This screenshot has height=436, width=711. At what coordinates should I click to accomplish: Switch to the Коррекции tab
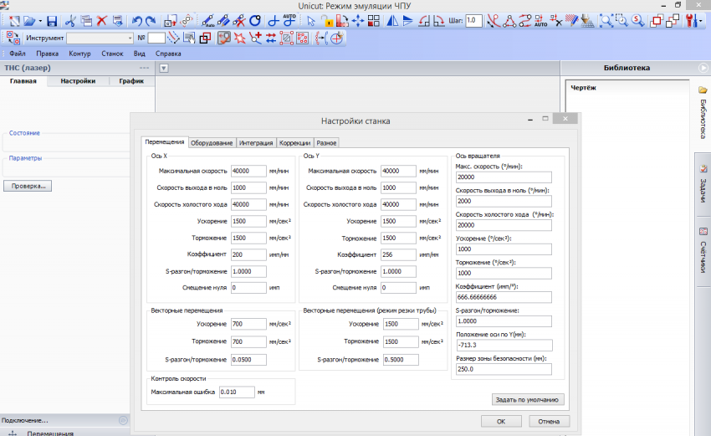pyautogui.click(x=294, y=143)
